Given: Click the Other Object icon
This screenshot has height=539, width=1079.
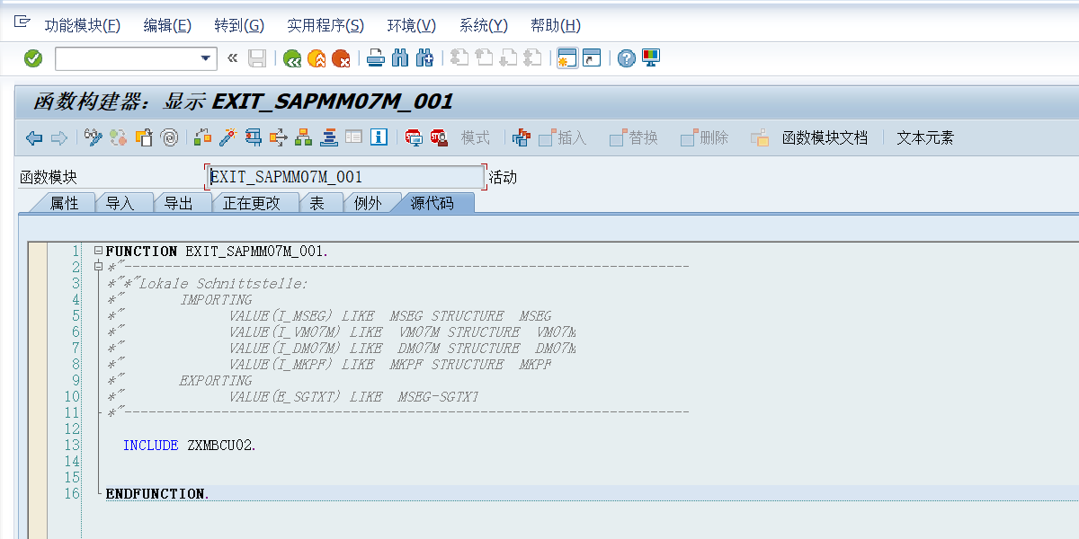Looking at the screenshot, I should [x=144, y=137].
